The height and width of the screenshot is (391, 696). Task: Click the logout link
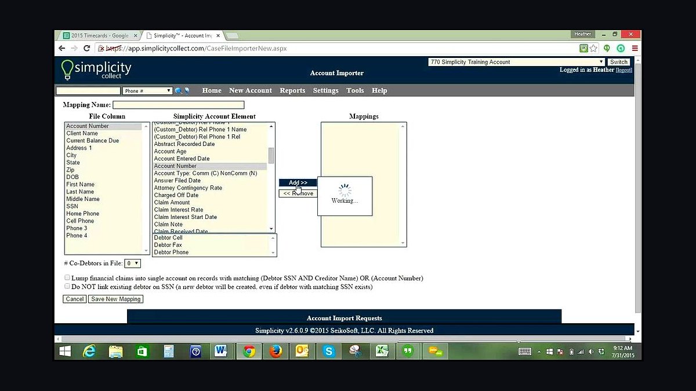[x=624, y=70]
